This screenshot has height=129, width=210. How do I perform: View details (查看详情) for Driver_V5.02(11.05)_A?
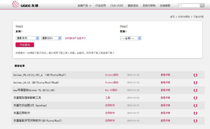tap(165, 75)
